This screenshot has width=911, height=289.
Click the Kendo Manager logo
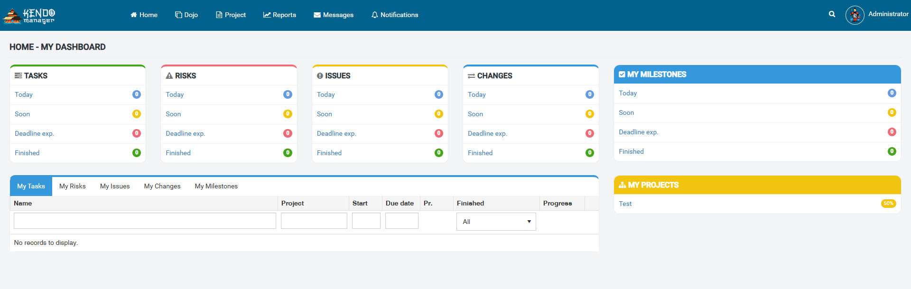[29, 16]
